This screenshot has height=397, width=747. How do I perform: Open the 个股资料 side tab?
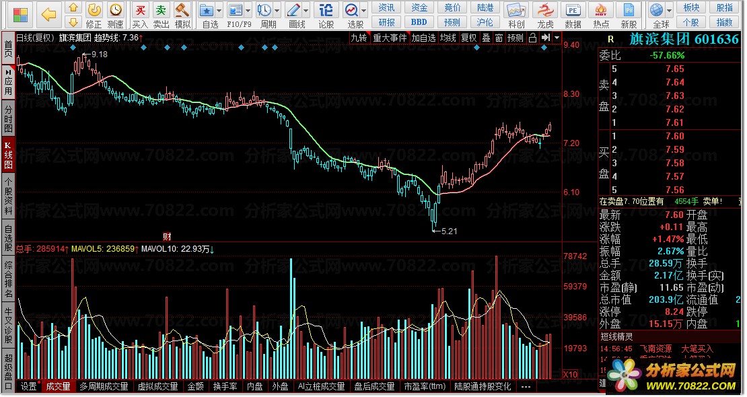point(8,197)
